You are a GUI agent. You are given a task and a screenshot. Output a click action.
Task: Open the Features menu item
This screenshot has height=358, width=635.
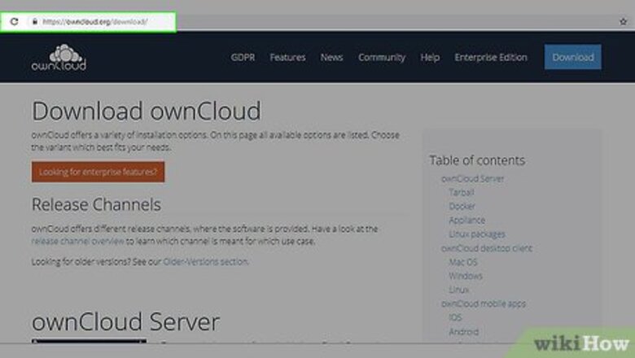pos(287,58)
